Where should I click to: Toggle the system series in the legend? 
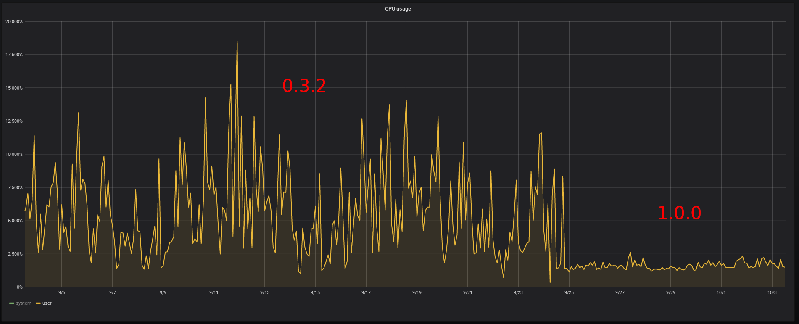pyautogui.click(x=24, y=303)
